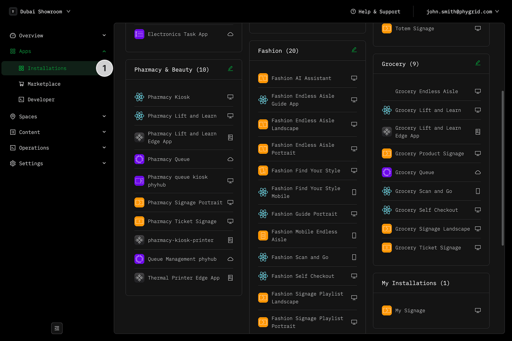Click the edge device icon beside Thermal Printer Edge App
This screenshot has width=512, height=341.
(x=230, y=278)
